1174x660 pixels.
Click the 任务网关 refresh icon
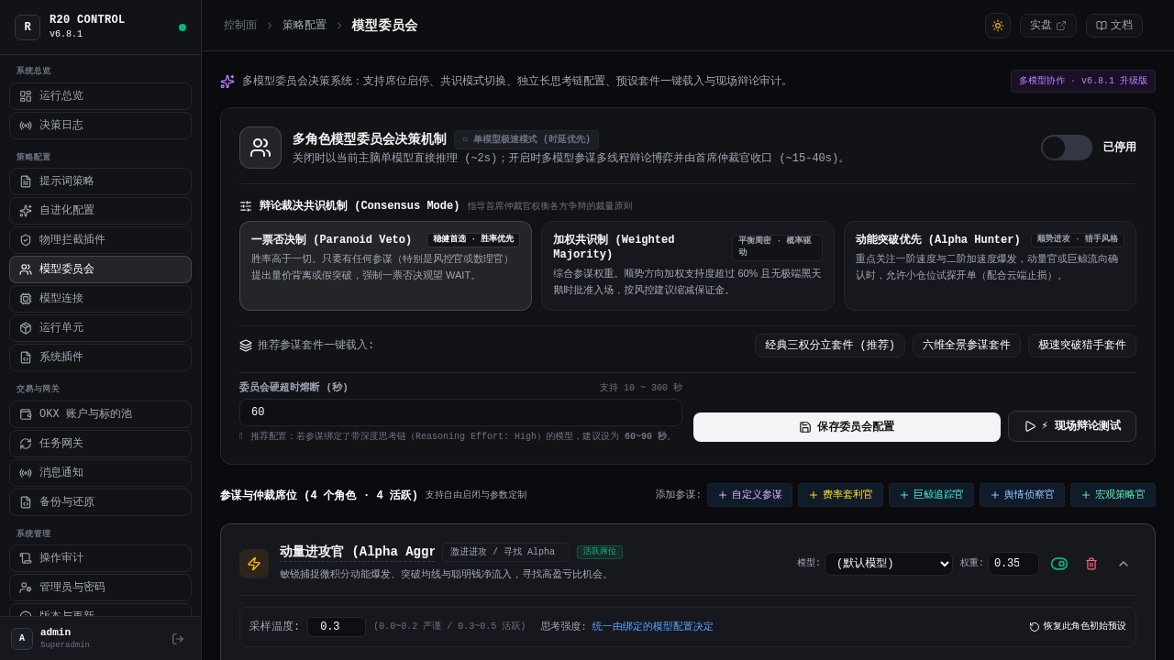pos(26,444)
